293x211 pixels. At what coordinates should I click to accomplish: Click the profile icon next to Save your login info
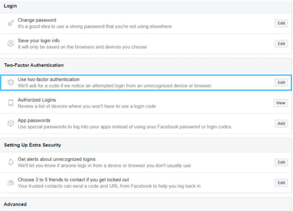11,44
